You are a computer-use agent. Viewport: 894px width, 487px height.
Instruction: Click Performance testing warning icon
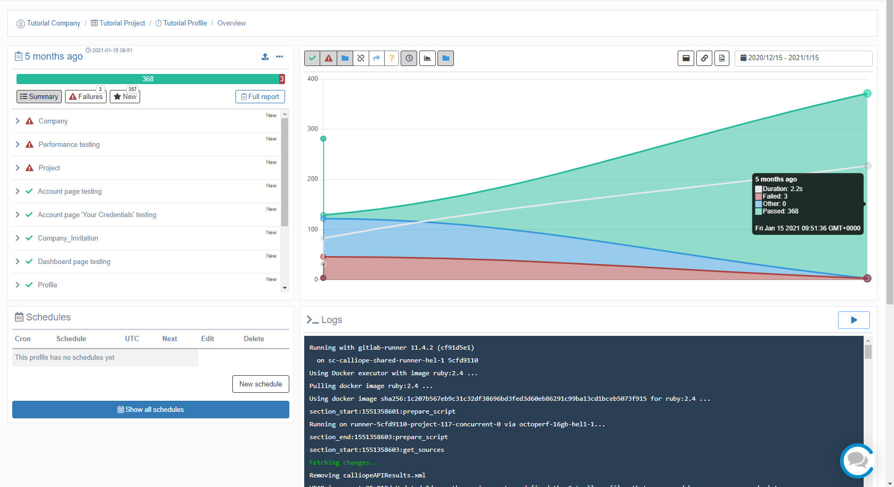point(29,144)
